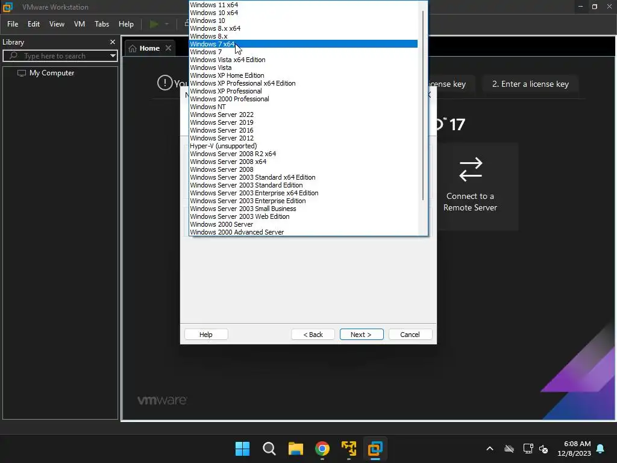This screenshot has height=463, width=617.
Task: Launch Google Chrome from the taskbar
Action: (322, 449)
